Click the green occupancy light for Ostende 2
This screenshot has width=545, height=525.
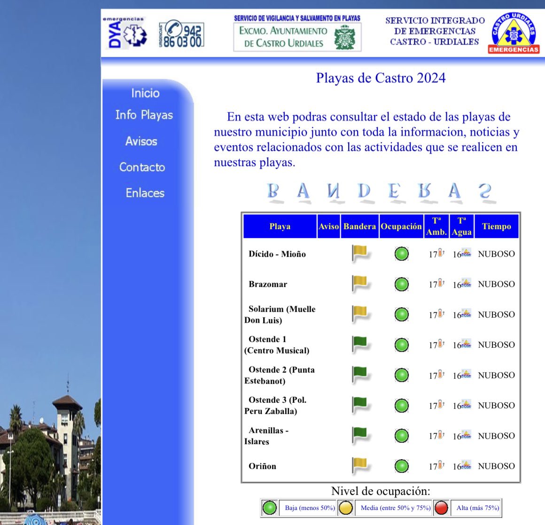[x=401, y=375]
